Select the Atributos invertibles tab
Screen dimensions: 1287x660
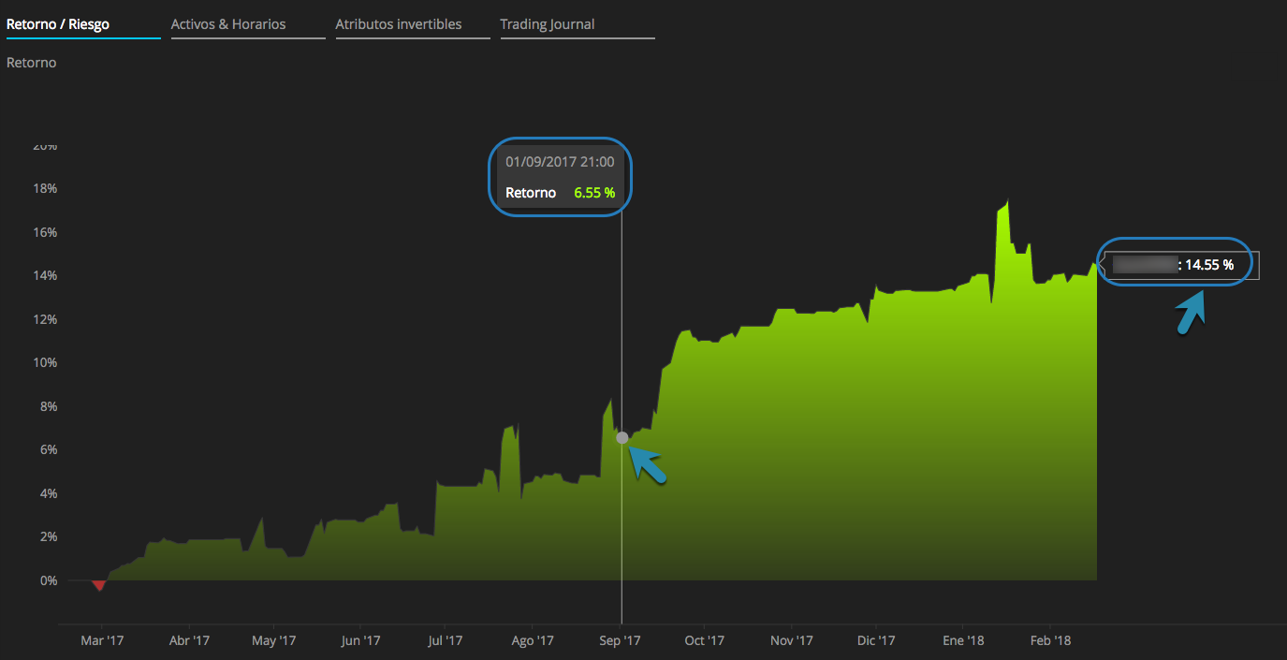pos(399,24)
